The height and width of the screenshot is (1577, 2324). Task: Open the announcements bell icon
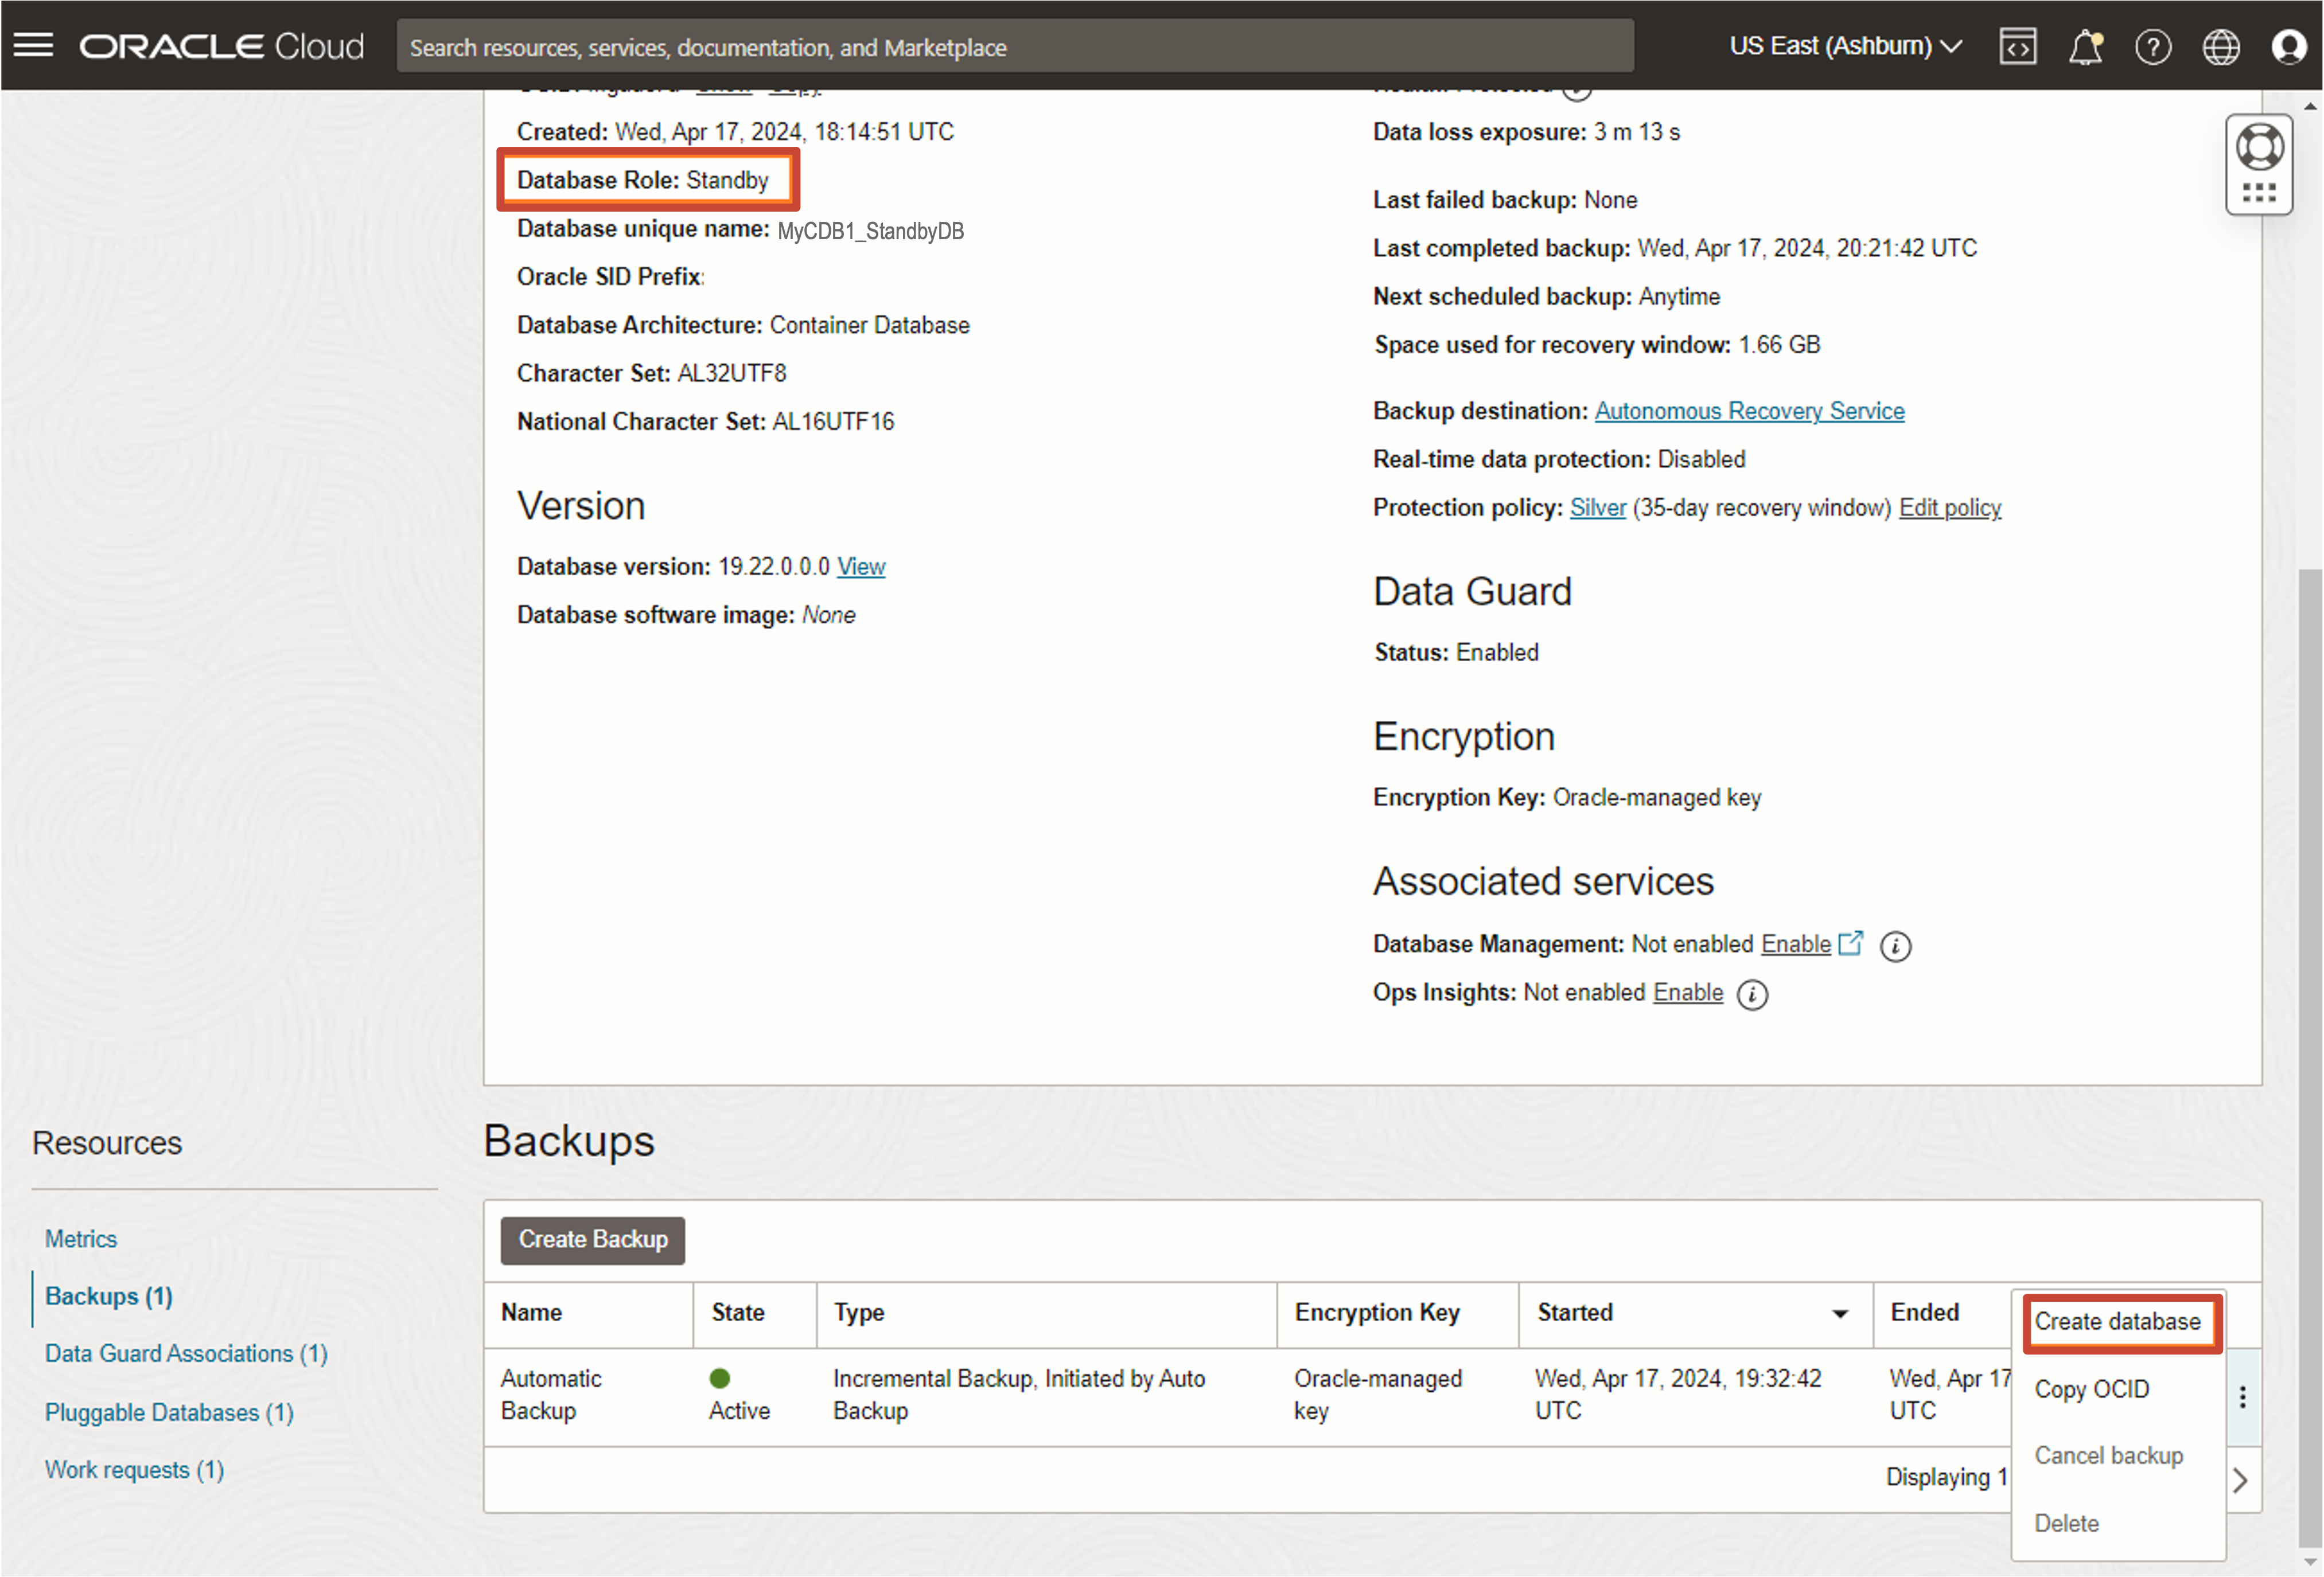[2086, 46]
